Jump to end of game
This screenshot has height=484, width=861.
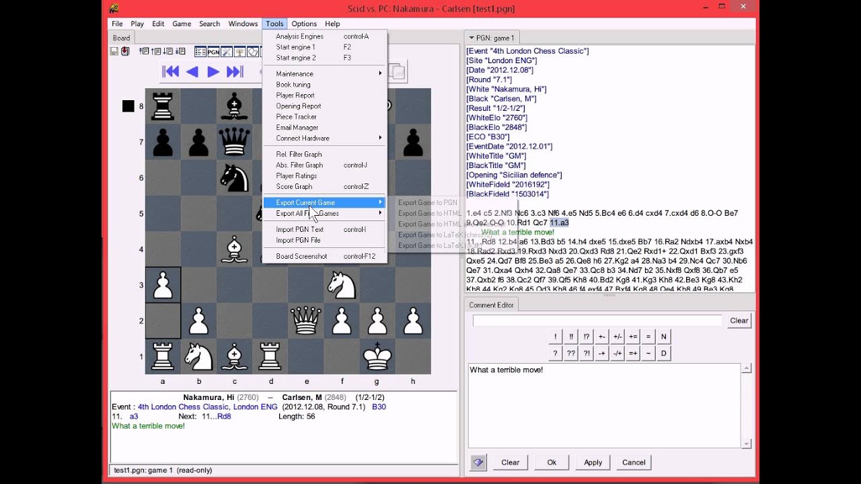coord(235,72)
